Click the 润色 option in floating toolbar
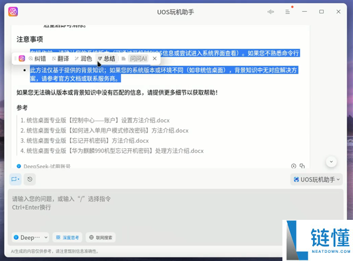This screenshot has height=261, width=353. [84, 59]
